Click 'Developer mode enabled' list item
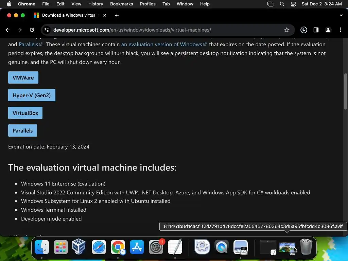Viewport: 348px width, 261px height. [51, 219]
